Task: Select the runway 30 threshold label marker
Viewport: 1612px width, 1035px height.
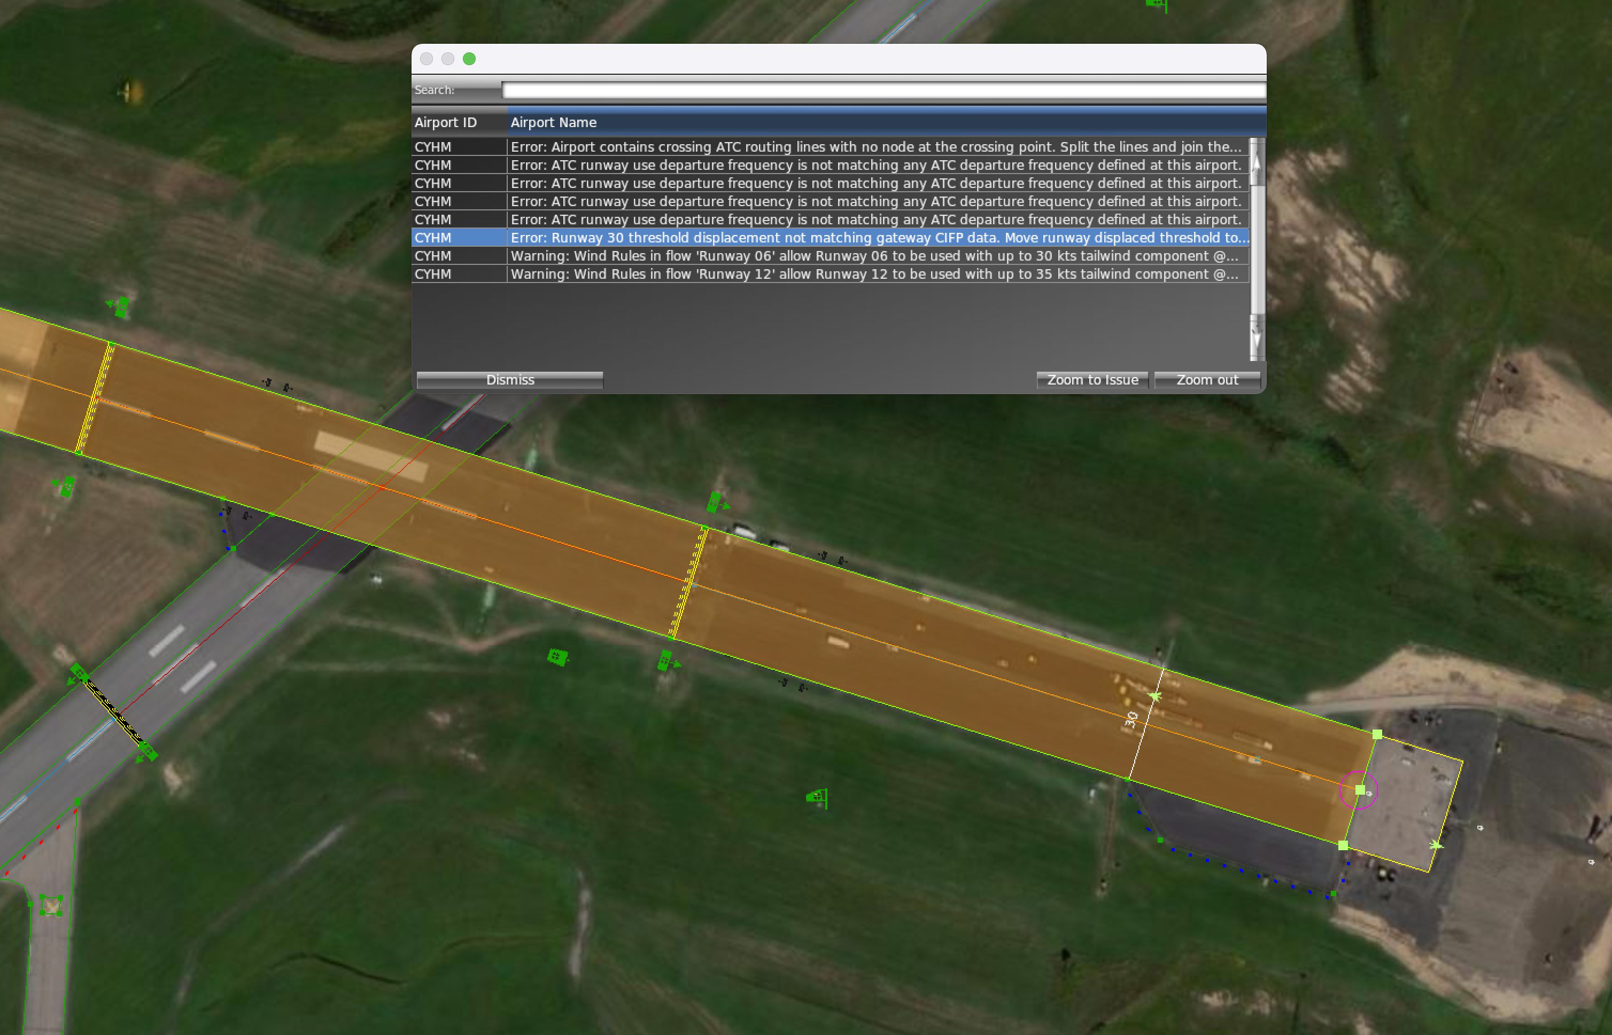Action: tap(1131, 719)
